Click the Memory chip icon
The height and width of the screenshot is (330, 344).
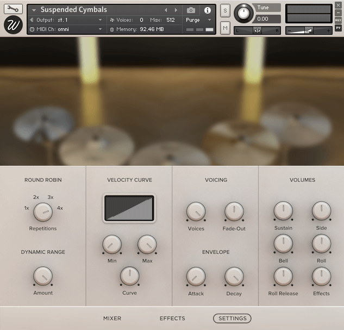coord(112,29)
